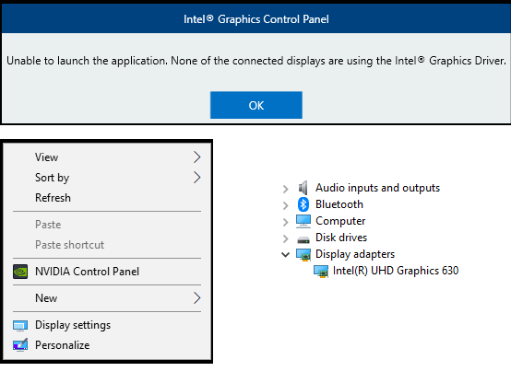Collapse the Display adapters node

click(286, 254)
